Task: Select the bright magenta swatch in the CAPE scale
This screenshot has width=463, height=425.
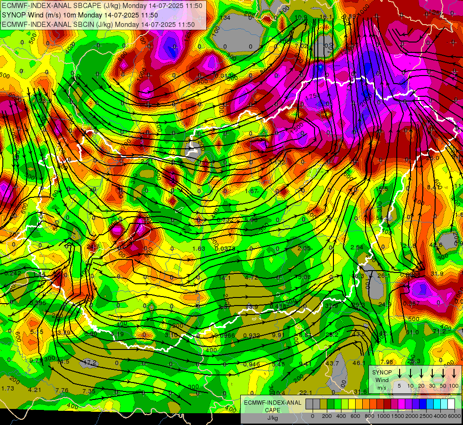Action: coord(402,404)
